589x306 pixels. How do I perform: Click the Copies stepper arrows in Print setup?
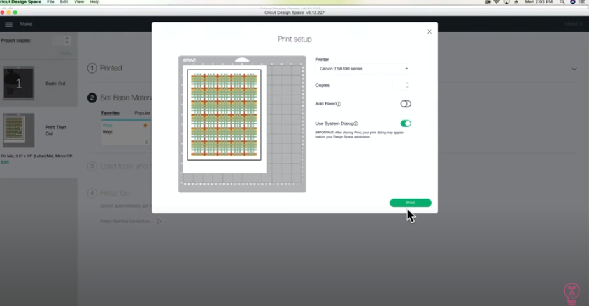tap(407, 85)
